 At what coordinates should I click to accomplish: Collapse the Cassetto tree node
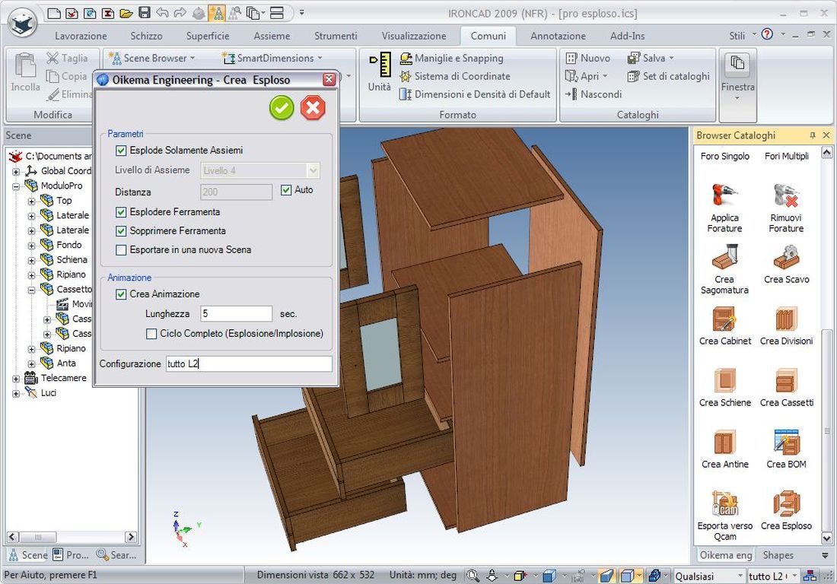31,290
